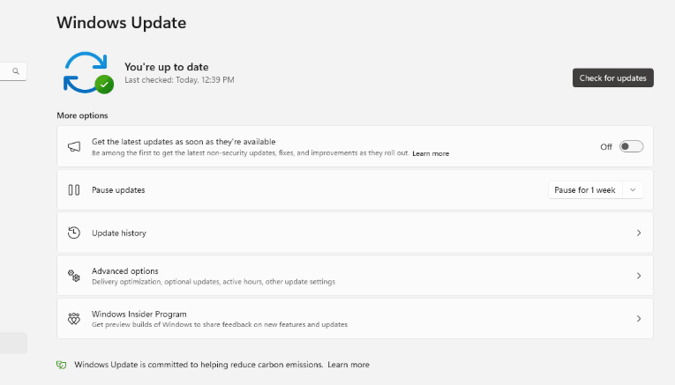Image resolution: width=675 pixels, height=385 pixels.
Task: Click the Windows Update sync status icon
Action: pyautogui.click(x=86, y=72)
